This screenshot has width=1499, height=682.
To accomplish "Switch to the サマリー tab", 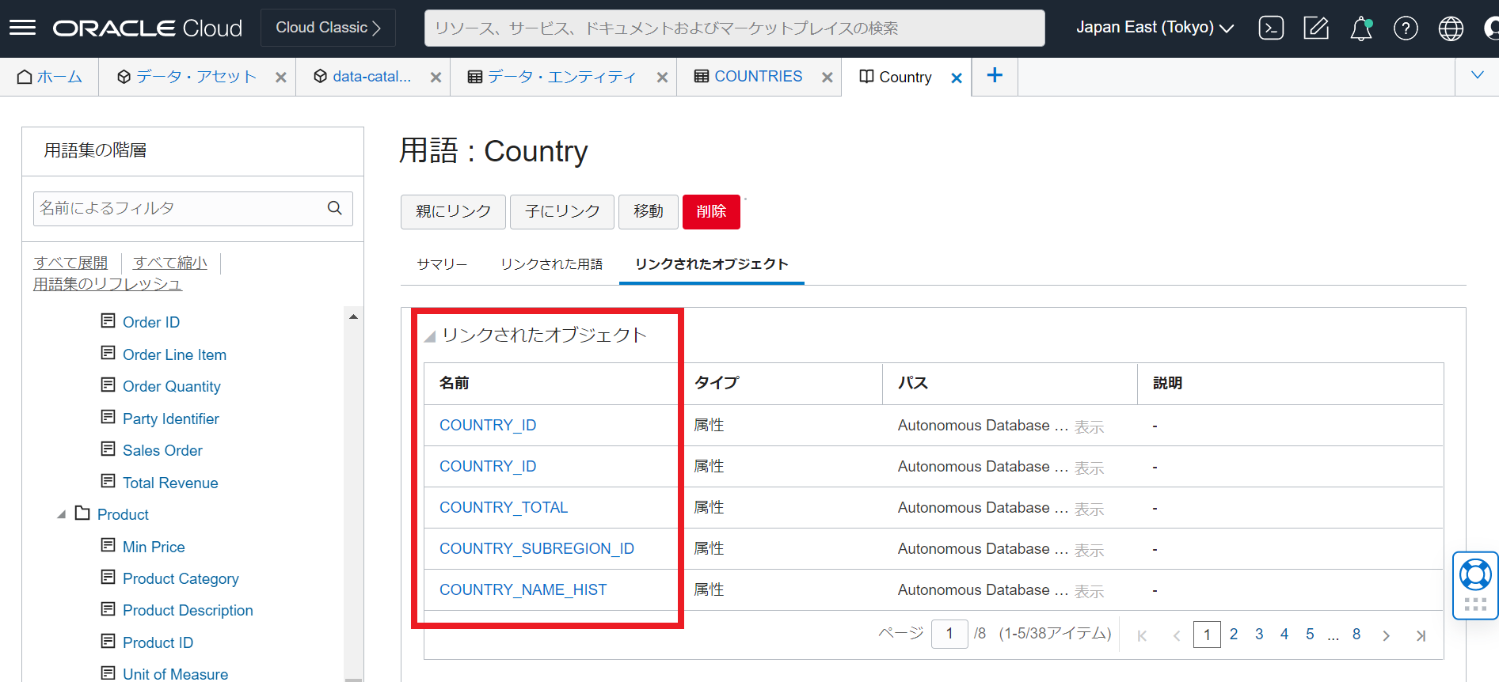I will point(442,264).
